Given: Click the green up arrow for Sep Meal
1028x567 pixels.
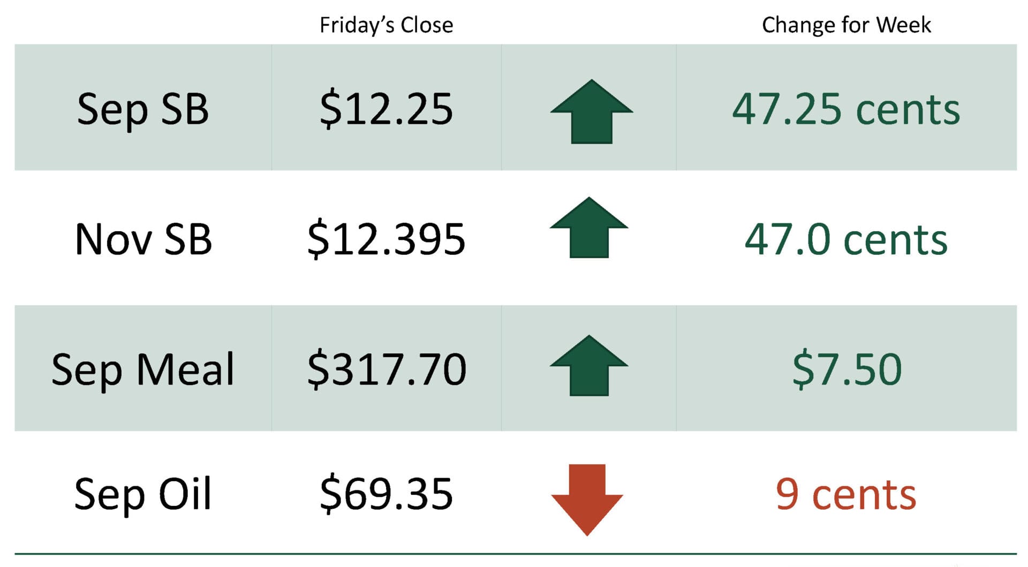Looking at the screenshot, I should point(589,366).
